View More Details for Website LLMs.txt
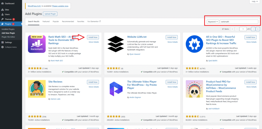Image resolution: width=262 pixels, height=129 pixels. [173, 42]
